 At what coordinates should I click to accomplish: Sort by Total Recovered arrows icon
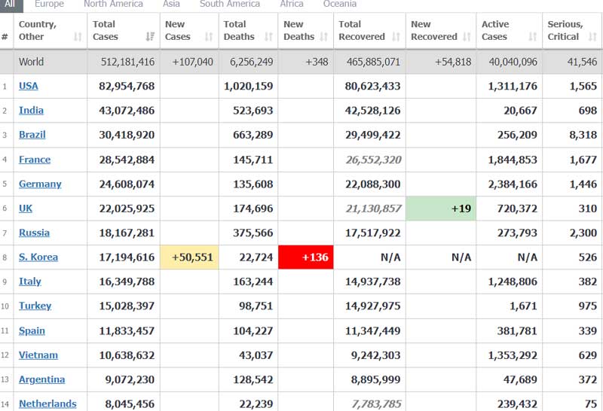point(396,37)
